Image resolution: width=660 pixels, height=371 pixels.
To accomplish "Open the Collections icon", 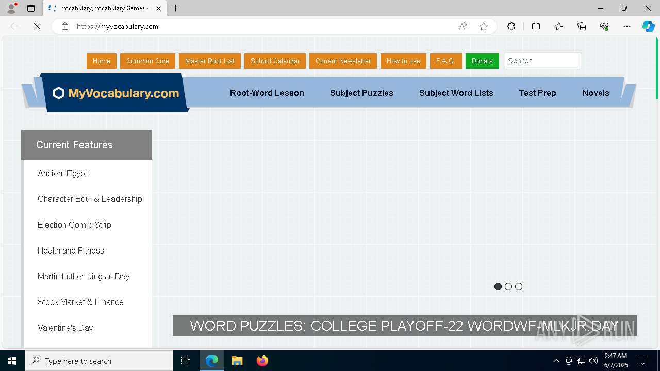I will click(x=582, y=26).
